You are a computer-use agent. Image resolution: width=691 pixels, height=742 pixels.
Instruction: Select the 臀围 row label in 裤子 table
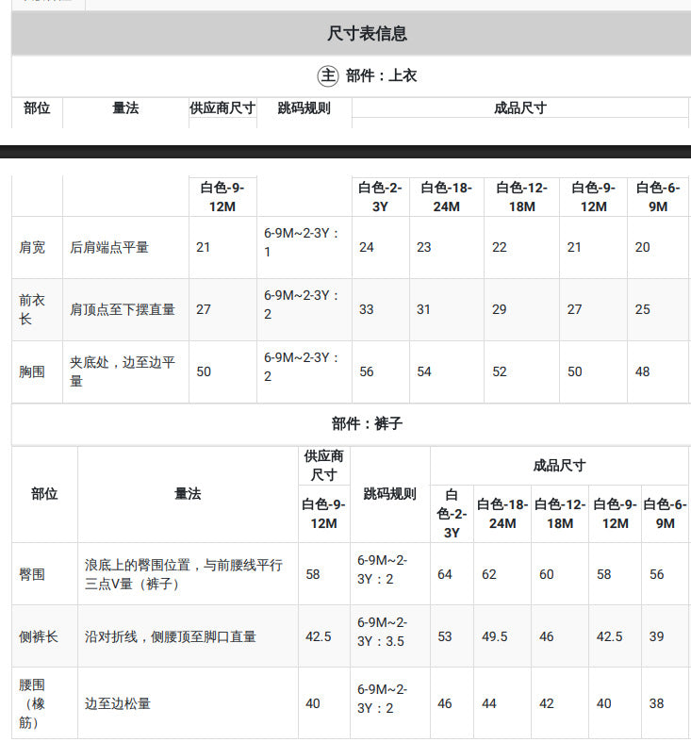[x=32, y=574]
